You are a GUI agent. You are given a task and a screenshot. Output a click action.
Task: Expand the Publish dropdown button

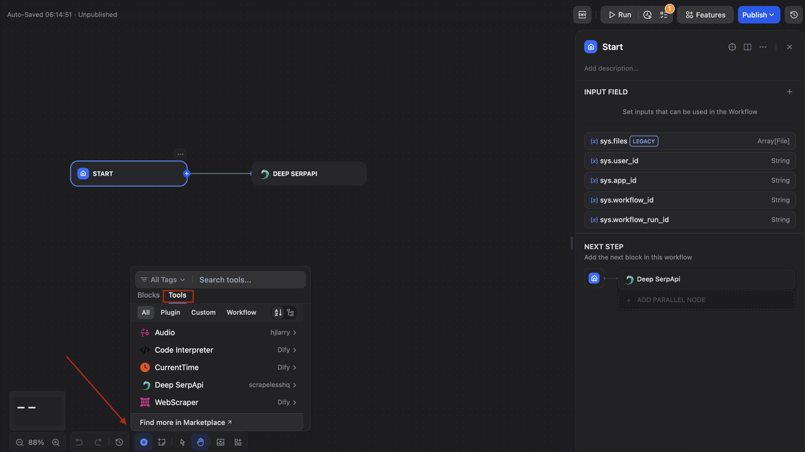pos(758,14)
